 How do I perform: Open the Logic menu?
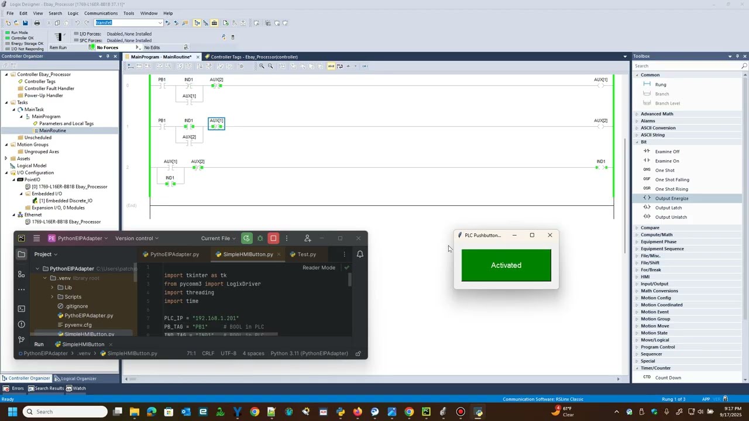tap(73, 13)
